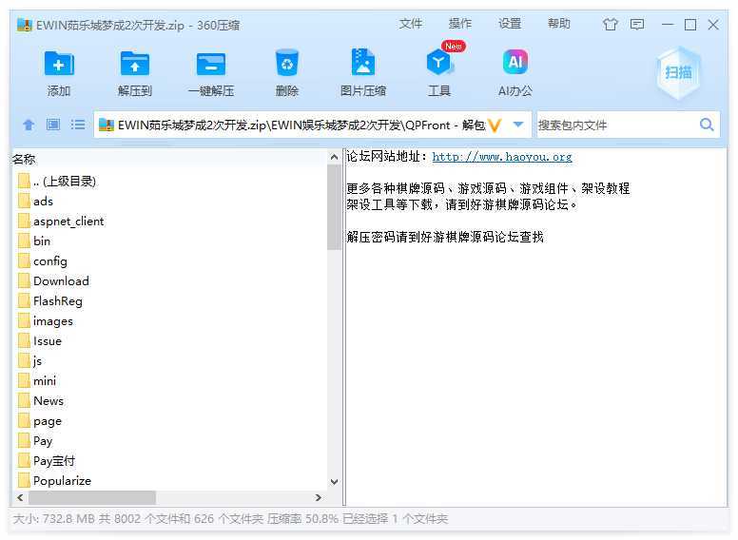Click the status bar text 大小: 732.8 MB
The height and width of the screenshot is (540, 738).
tap(54, 519)
